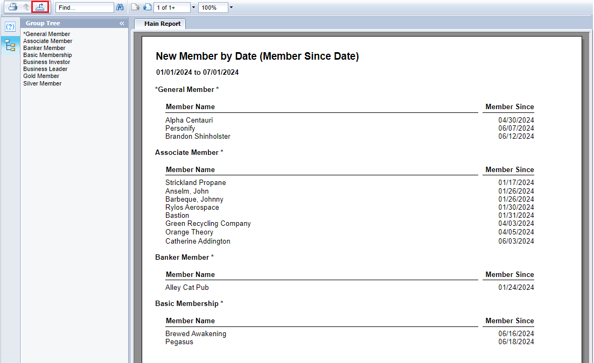Click the Barbeque, Johnny member name
The height and width of the screenshot is (363, 594).
[x=194, y=200]
